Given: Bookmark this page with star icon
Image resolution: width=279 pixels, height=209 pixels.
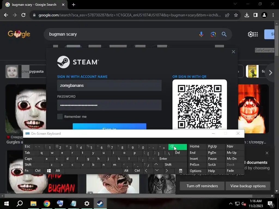Looking at the screenshot, I should click(x=236, y=15).
